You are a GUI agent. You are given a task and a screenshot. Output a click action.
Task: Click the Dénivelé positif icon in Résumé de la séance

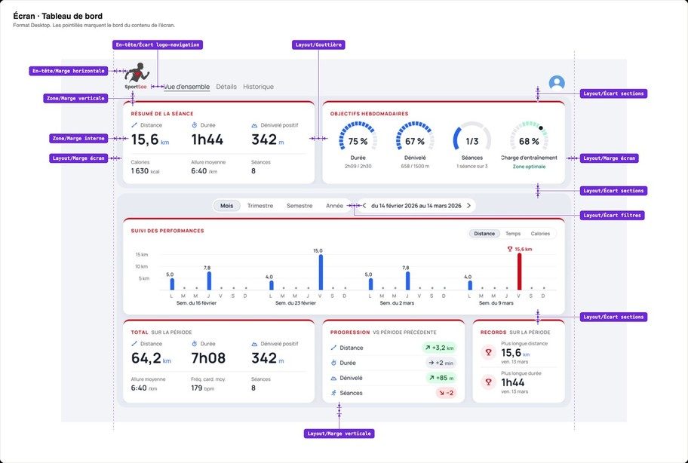coord(254,125)
